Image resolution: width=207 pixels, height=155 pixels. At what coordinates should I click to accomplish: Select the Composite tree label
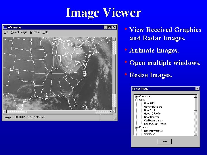pos(145,96)
